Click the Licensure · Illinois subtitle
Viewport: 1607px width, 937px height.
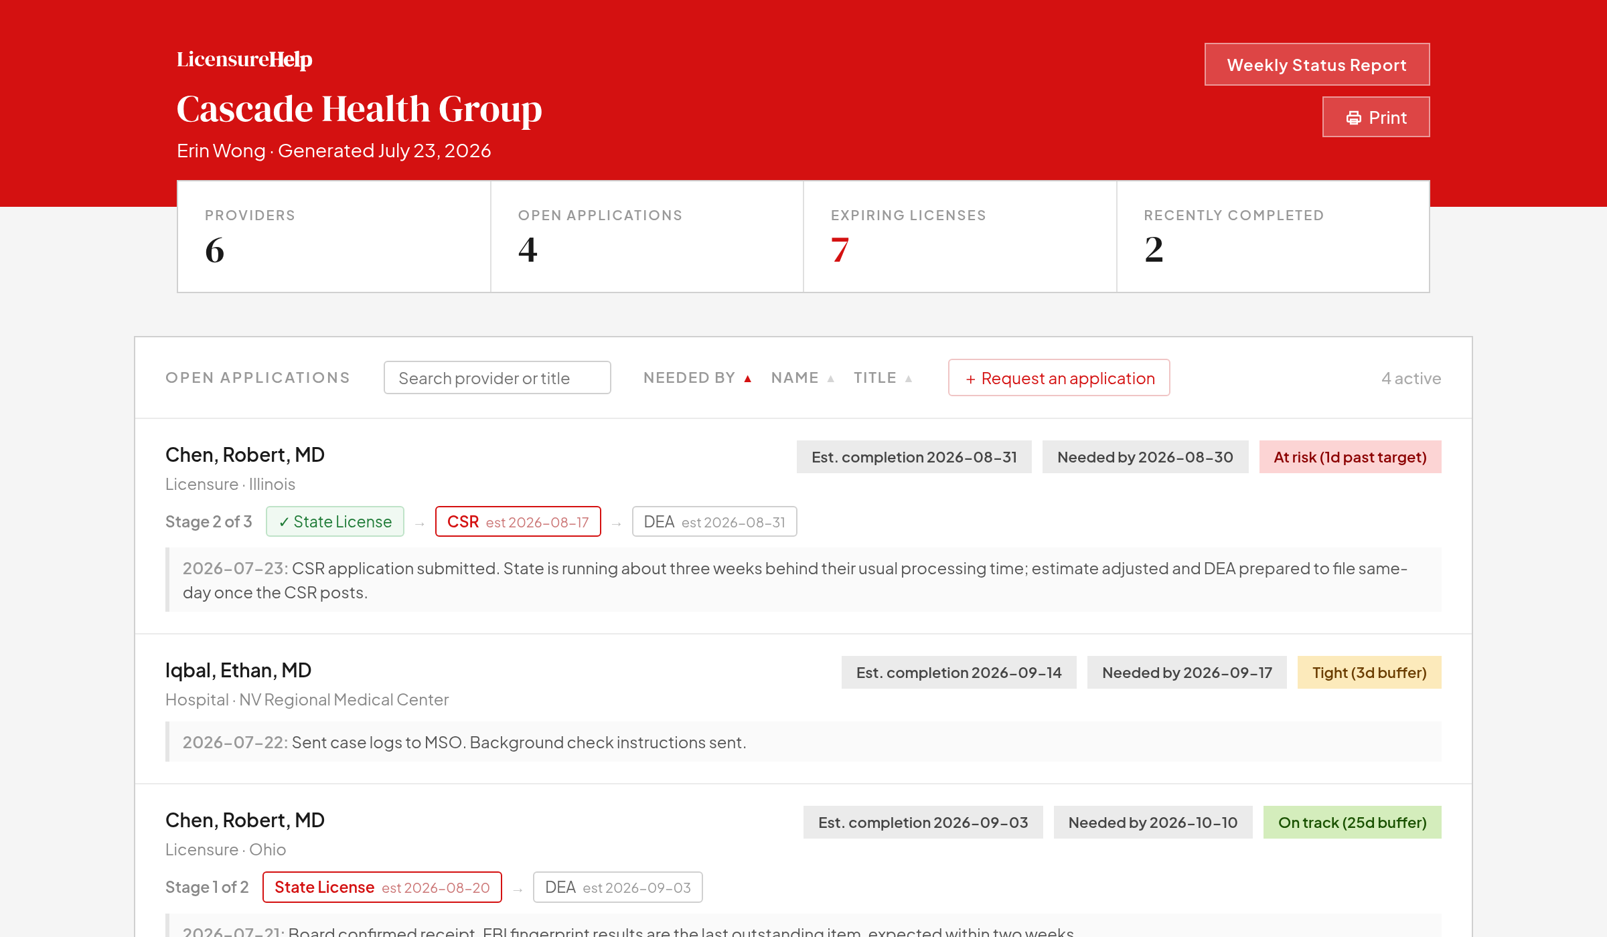[x=230, y=484]
